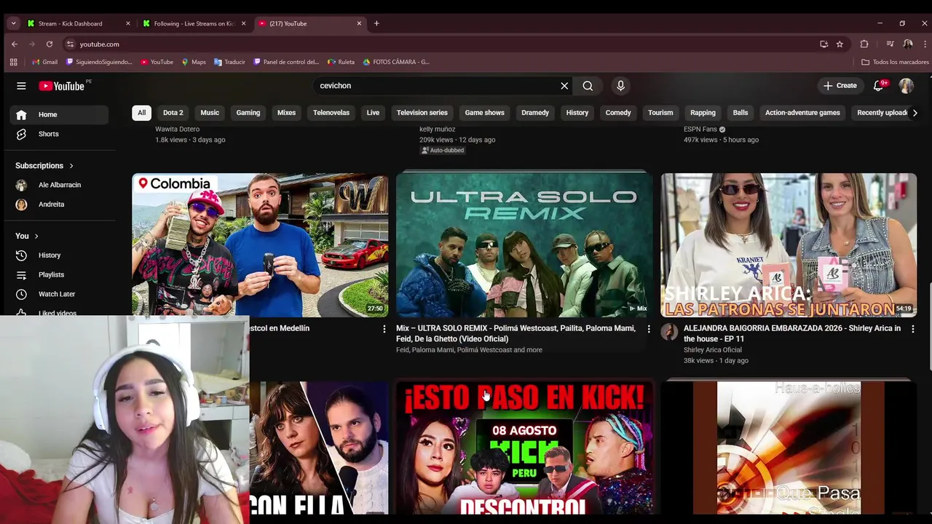Select the Comedy chip
Viewport: 932px width, 524px height.
(x=618, y=113)
